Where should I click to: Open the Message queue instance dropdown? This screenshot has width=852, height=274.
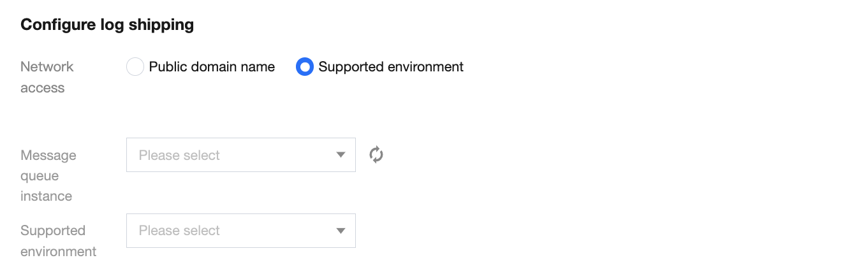(x=240, y=155)
